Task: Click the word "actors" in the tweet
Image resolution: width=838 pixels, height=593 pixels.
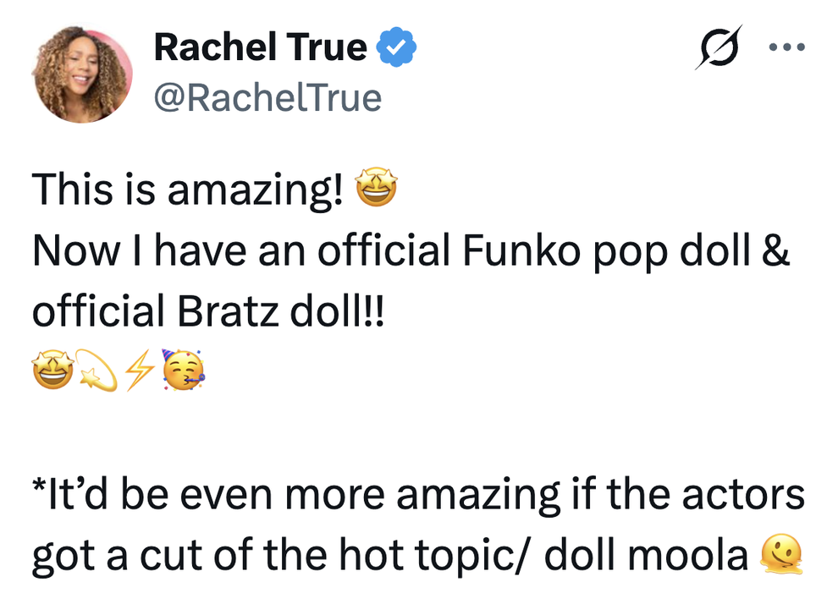Action: pos(743,494)
